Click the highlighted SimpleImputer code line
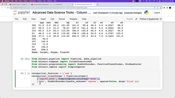 pos(69,79)
